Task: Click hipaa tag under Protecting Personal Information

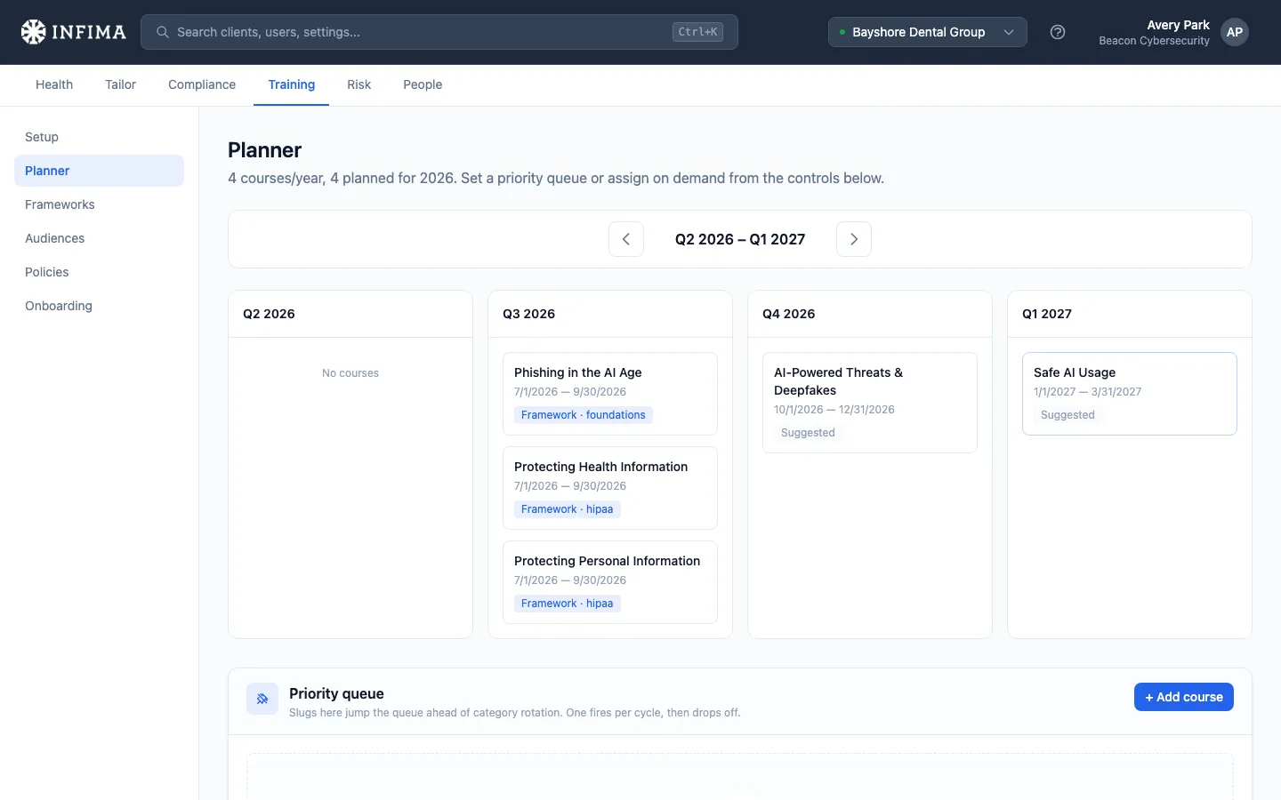Action: (x=568, y=604)
